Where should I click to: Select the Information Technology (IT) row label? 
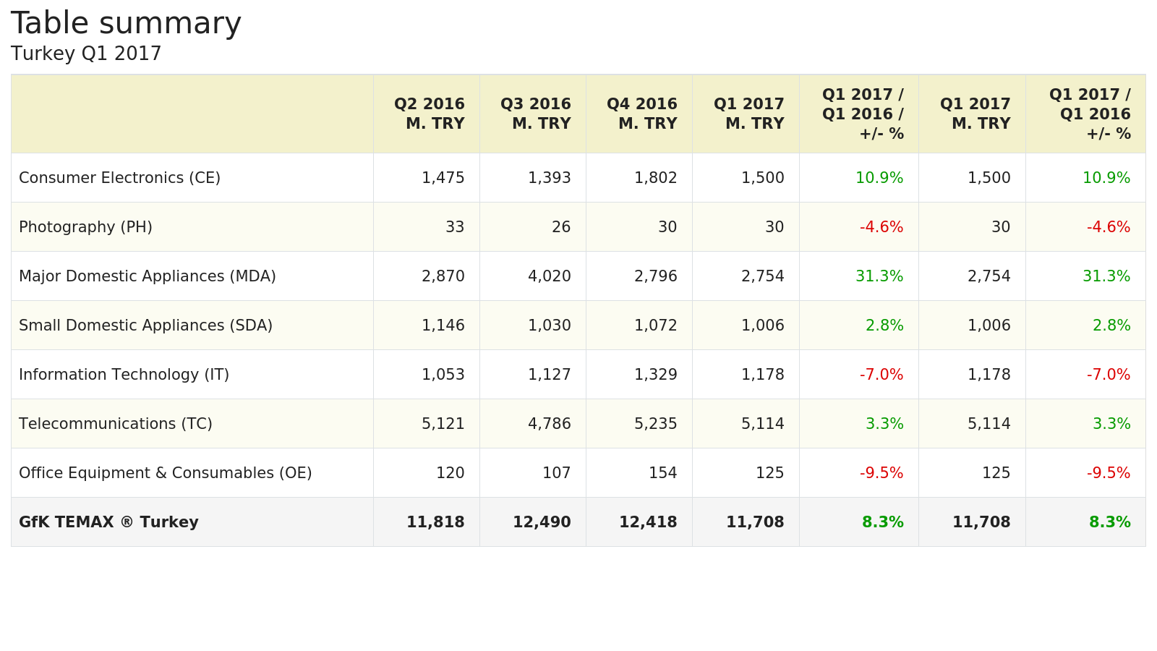pos(124,375)
